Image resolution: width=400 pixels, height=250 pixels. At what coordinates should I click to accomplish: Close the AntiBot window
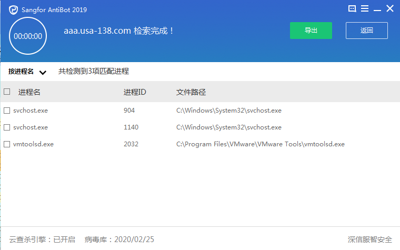[390, 8]
